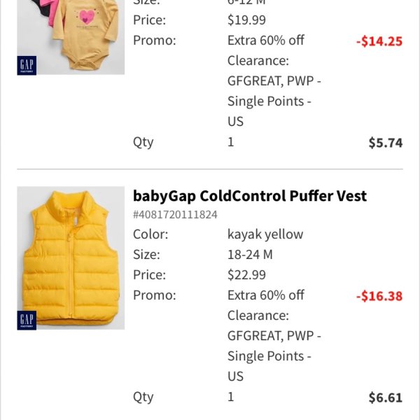Click the $5.74 bodysuit total
Image resolution: width=420 pixels, height=420 pixels.
point(386,143)
